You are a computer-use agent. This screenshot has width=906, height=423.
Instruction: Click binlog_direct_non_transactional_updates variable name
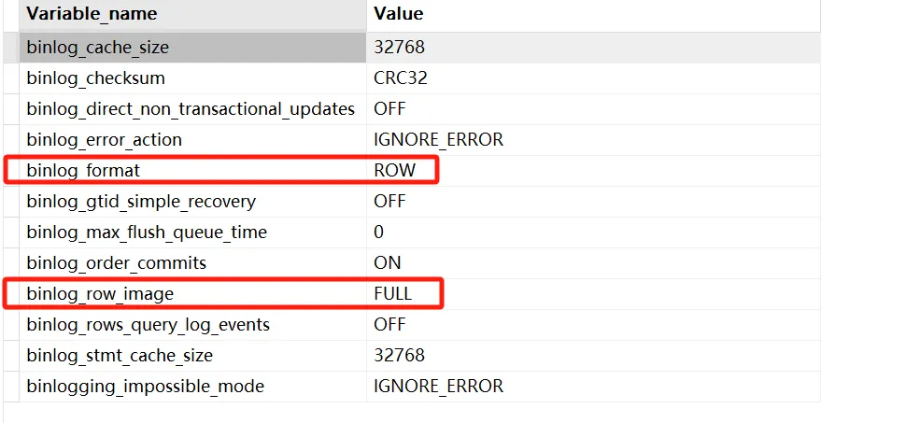(191, 109)
